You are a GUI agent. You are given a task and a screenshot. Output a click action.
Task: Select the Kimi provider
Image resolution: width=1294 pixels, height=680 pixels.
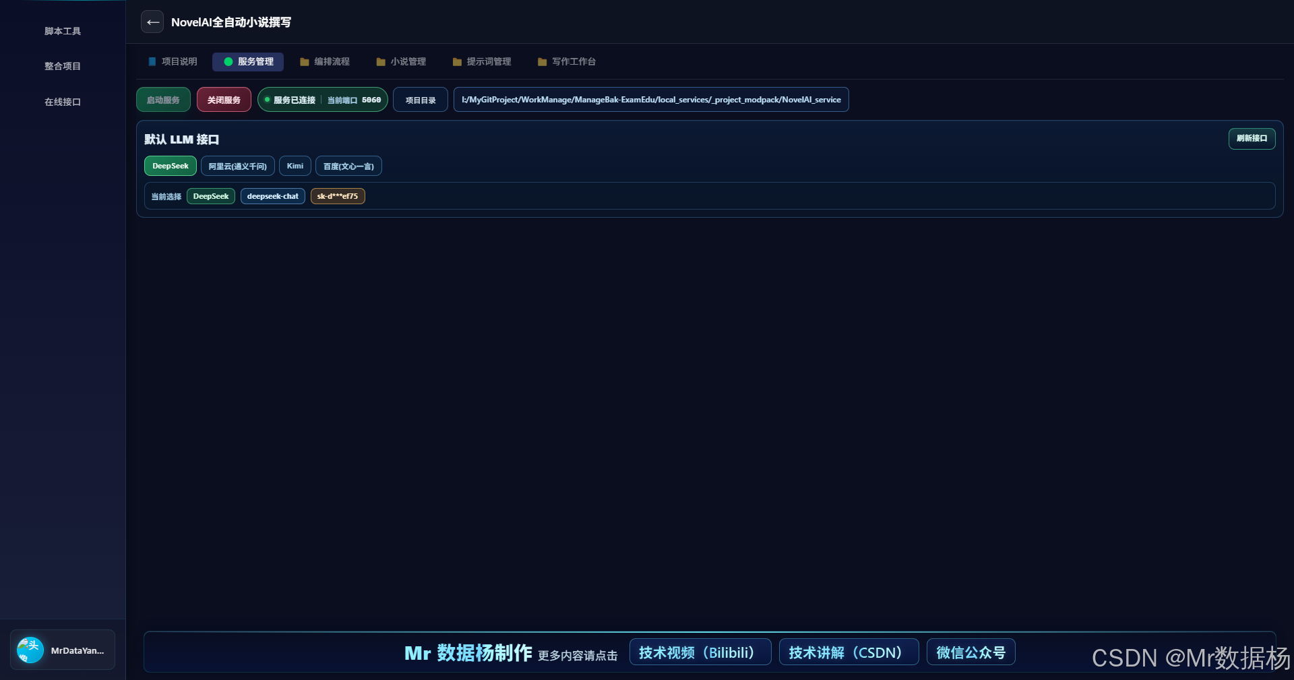(295, 166)
